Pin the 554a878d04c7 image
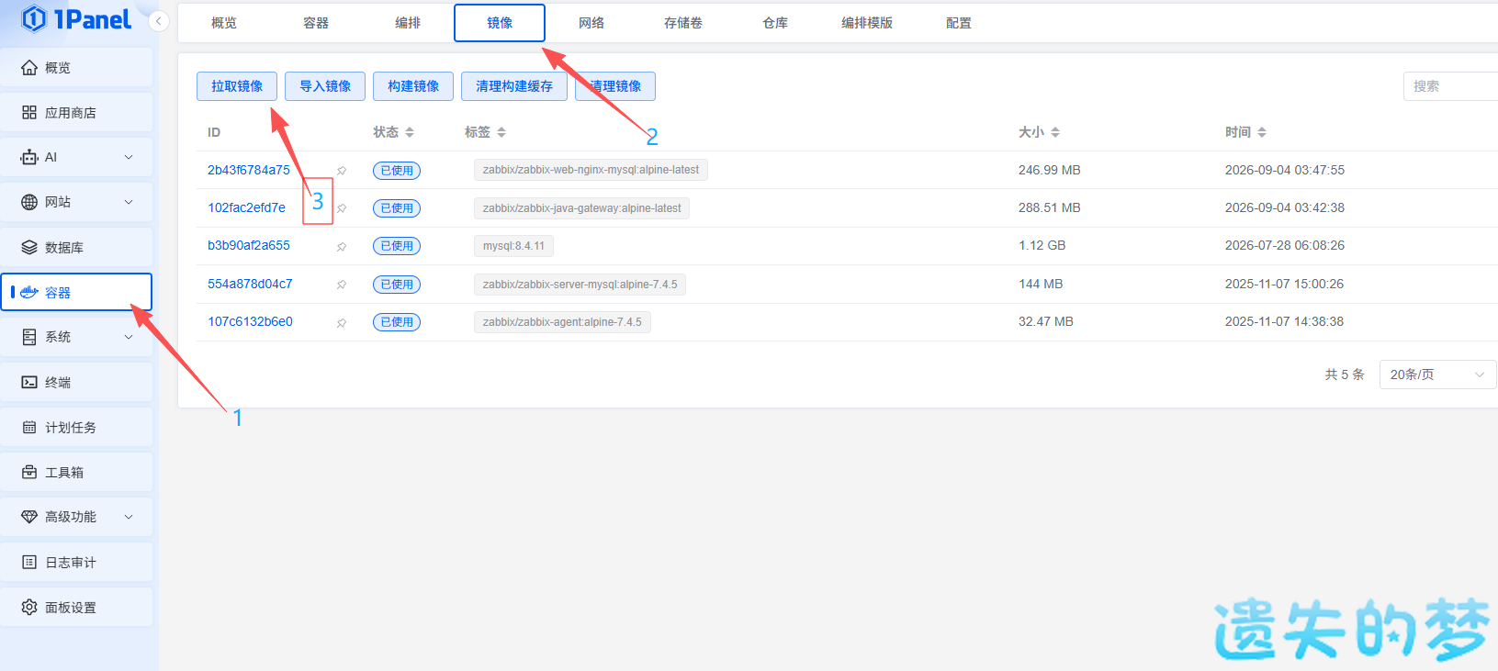 point(342,285)
